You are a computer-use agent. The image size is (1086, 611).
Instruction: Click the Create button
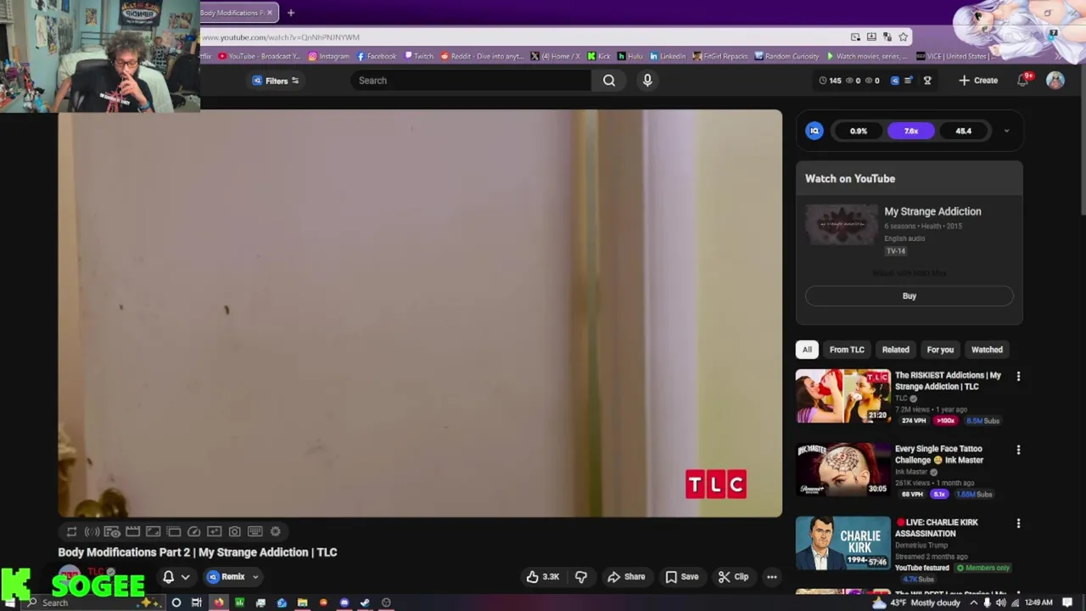pos(978,81)
